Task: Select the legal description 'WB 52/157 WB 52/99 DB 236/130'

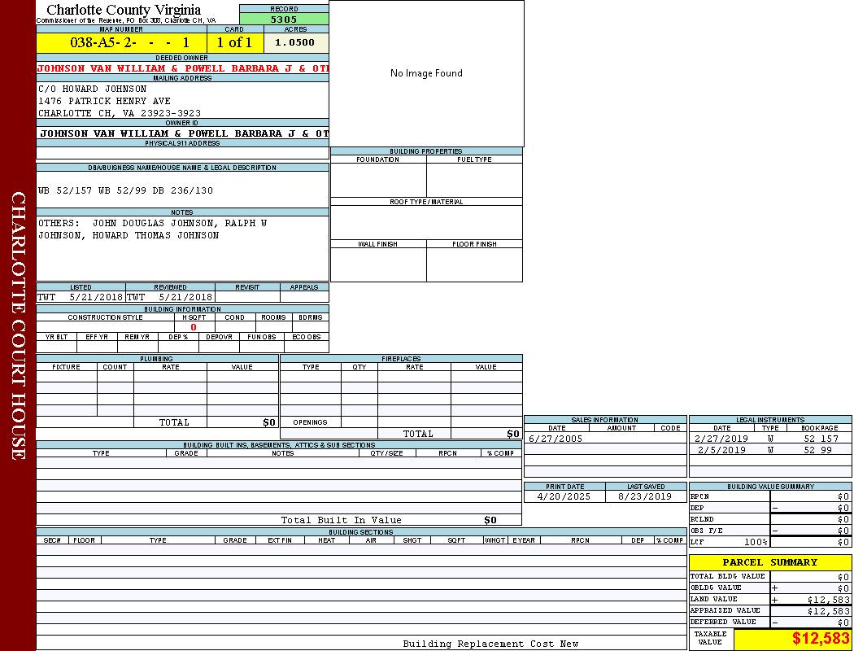Action: 125,190
